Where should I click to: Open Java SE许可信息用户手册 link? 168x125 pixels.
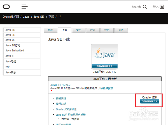71,115
